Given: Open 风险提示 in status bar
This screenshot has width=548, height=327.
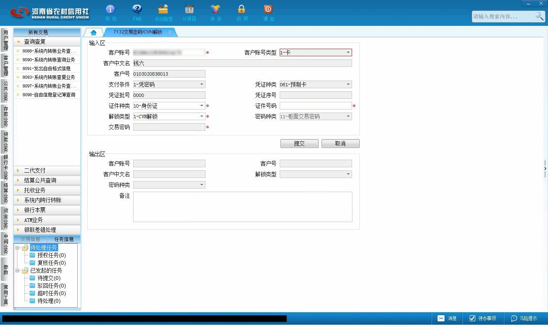Looking at the screenshot, I should pyautogui.click(x=524, y=318).
